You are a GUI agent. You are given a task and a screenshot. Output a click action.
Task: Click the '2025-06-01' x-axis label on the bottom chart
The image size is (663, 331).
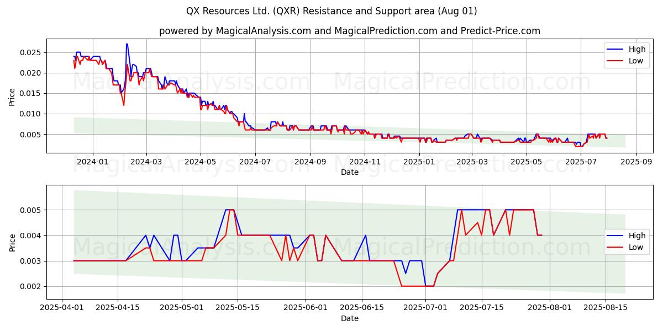[306, 308]
